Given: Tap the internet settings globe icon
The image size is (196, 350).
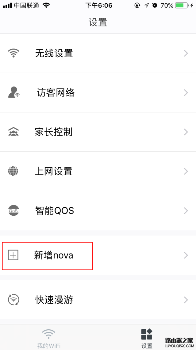Looking at the screenshot, I should [13, 171].
